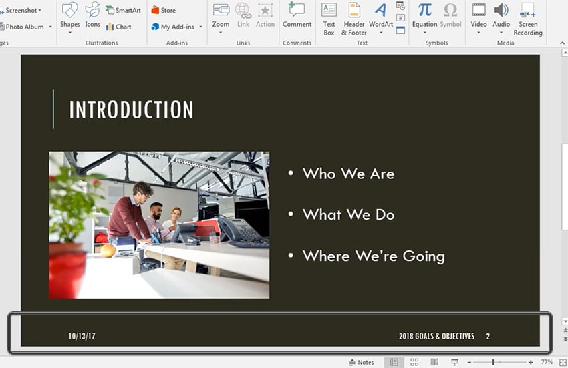Viewport: 568px width, 368px height.
Task: Expand the Photo Album dropdown arrow
Action: (x=50, y=27)
